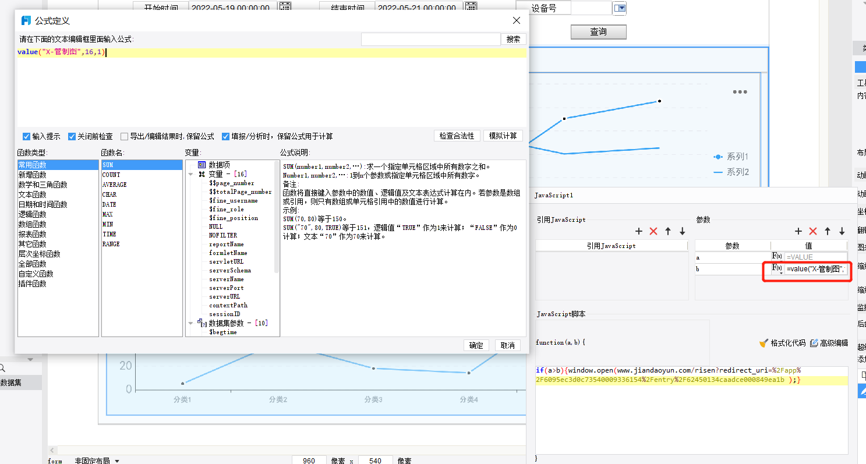Click the 数据集参数 node icon
Image resolution: width=866 pixels, height=464 pixels.
click(202, 323)
